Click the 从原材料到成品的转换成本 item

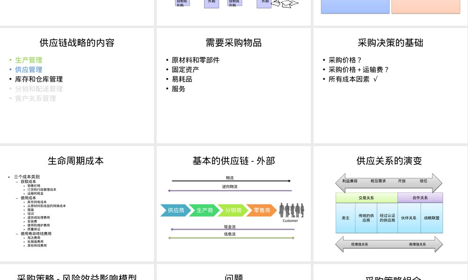46,206
